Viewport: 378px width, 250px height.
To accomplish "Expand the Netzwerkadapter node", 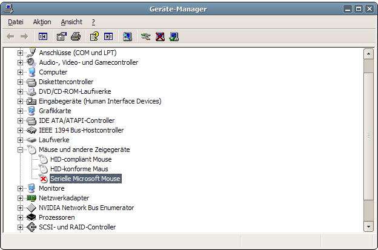I will point(20,198).
